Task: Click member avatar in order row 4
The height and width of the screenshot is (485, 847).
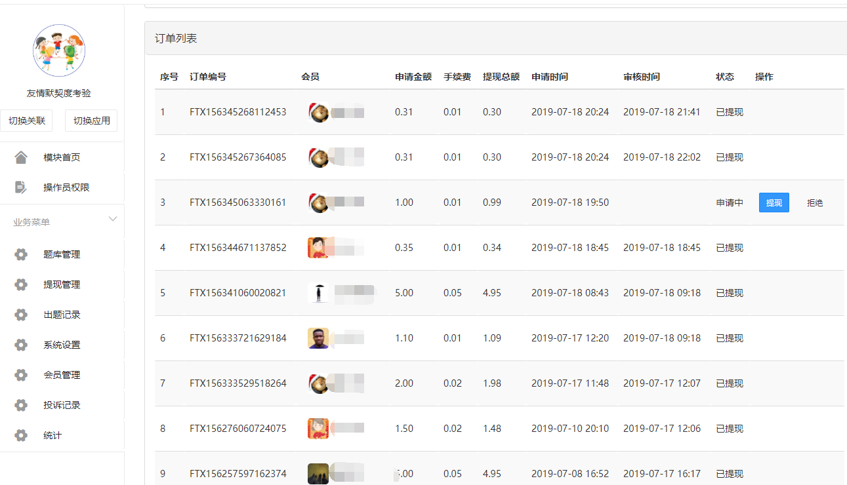Action: pyautogui.click(x=318, y=248)
